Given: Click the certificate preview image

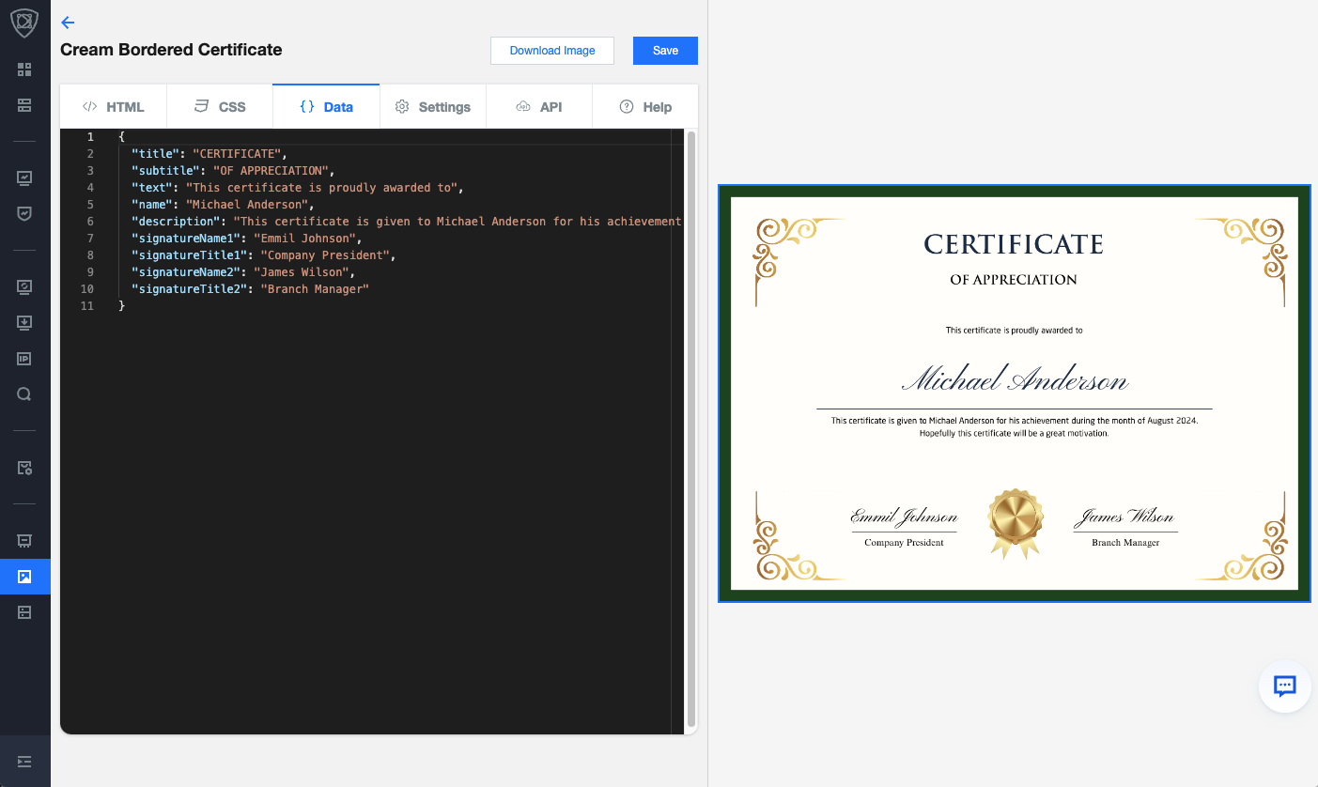Looking at the screenshot, I should pyautogui.click(x=1014, y=393).
